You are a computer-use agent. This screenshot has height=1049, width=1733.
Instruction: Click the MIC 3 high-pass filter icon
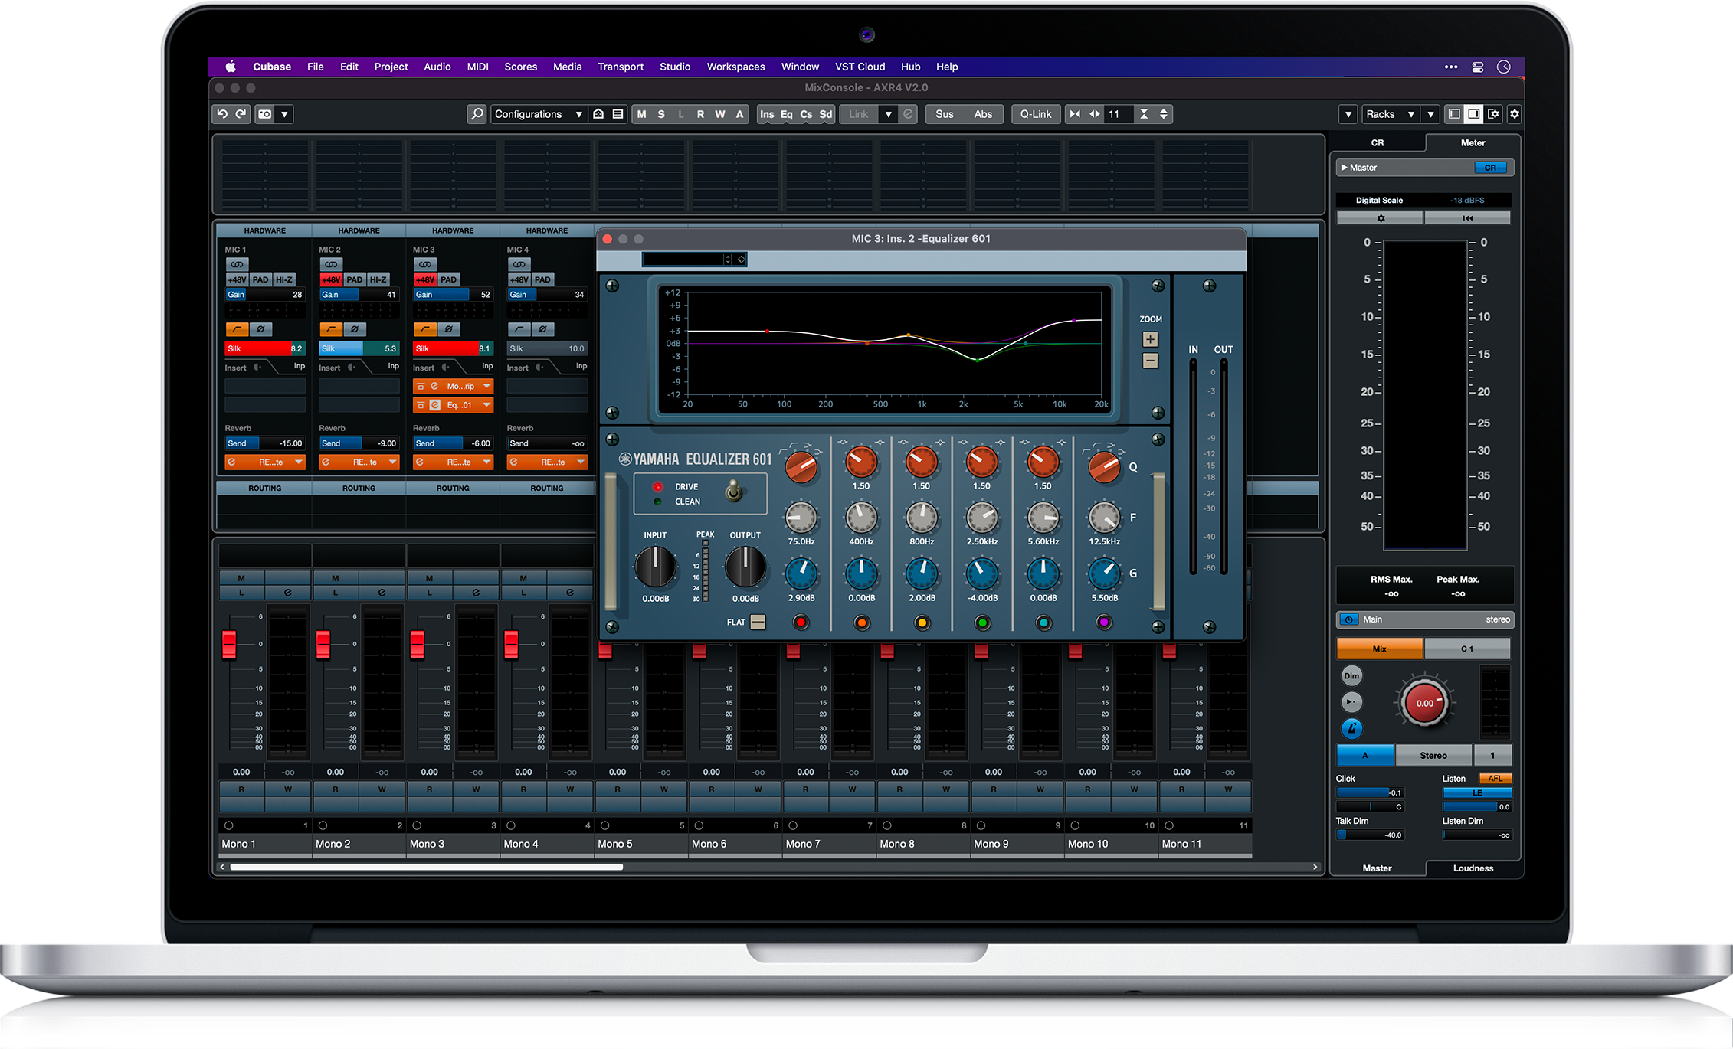tap(425, 329)
